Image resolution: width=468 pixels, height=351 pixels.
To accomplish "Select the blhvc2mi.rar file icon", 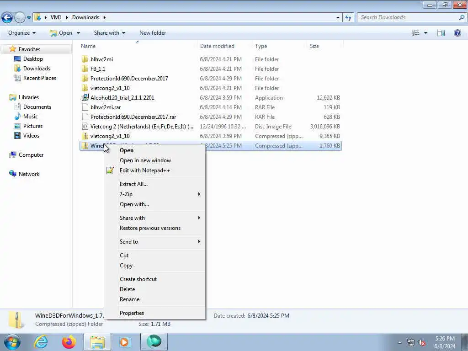I will pyautogui.click(x=85, y=107).
